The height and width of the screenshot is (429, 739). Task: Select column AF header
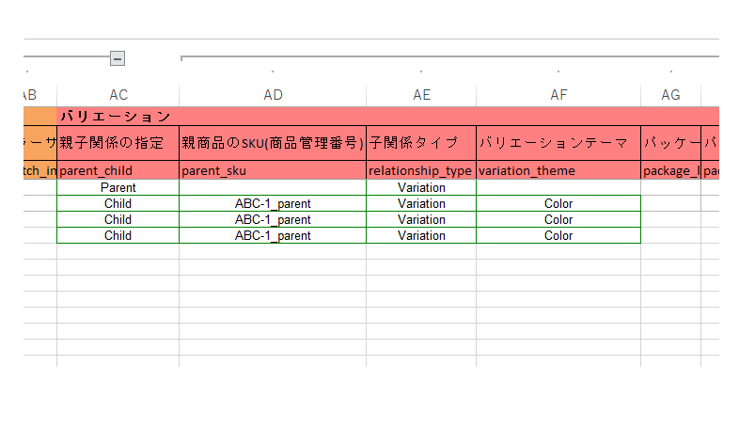[558, 95]
